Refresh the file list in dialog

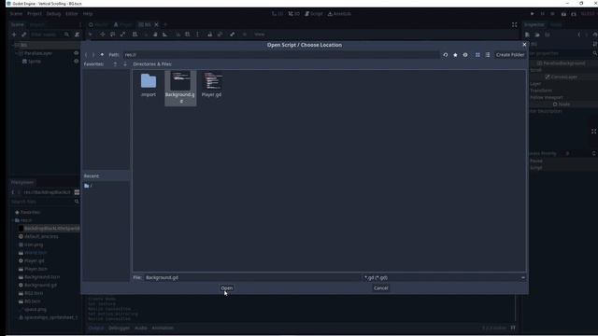446,55
